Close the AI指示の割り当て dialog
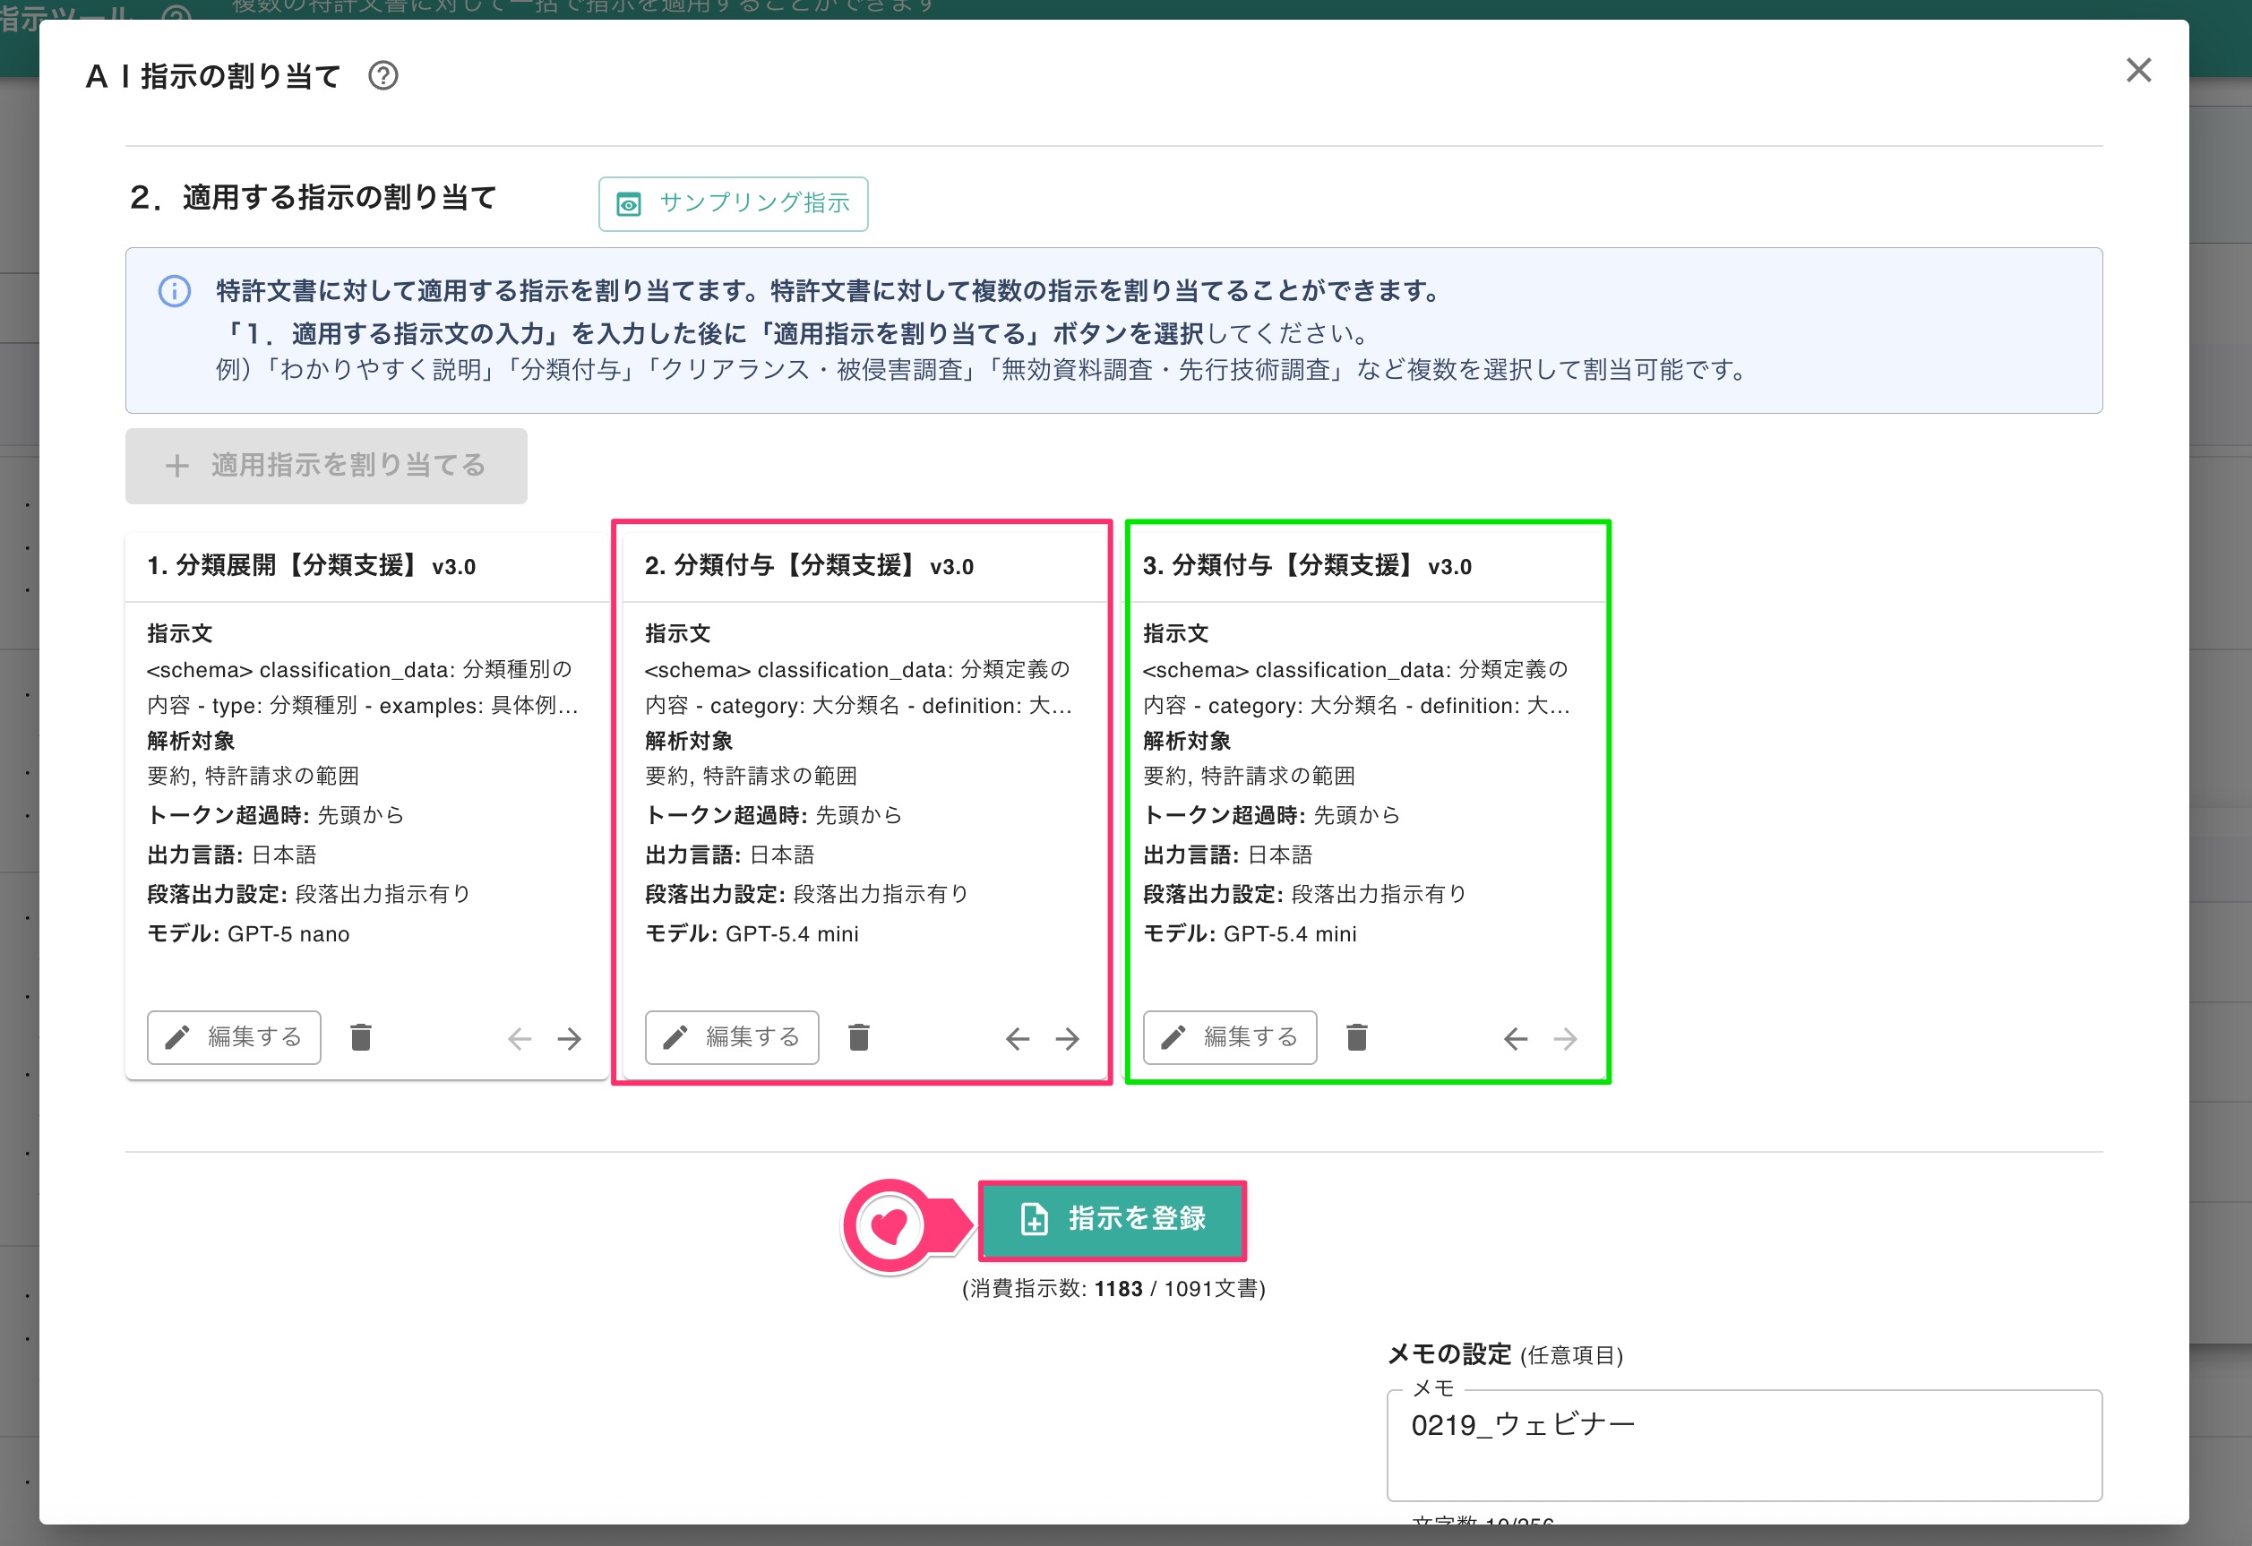2252x1546 pixels. [x=2137, y=70]
